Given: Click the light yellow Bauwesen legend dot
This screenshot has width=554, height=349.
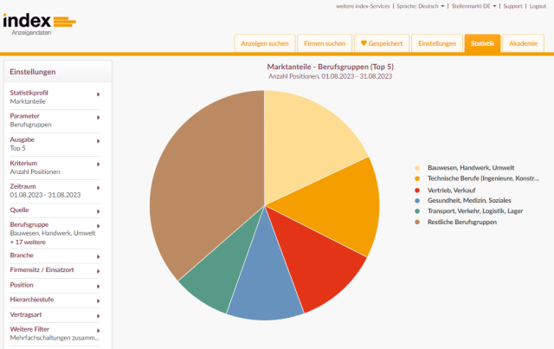Looking at the screenshot, I should coord(417,168).
